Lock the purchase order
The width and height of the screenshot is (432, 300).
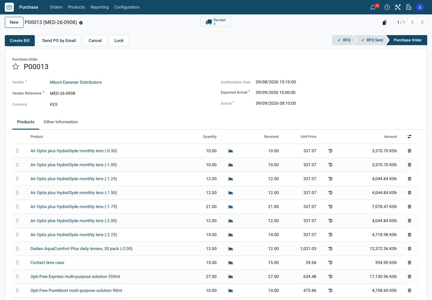[119, 41]
